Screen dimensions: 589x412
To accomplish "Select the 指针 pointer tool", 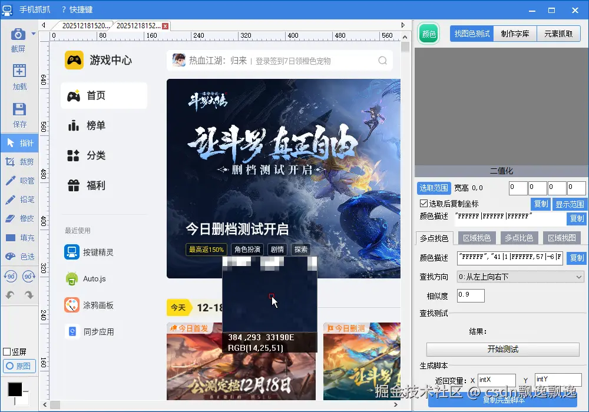I will pos(19,143).
